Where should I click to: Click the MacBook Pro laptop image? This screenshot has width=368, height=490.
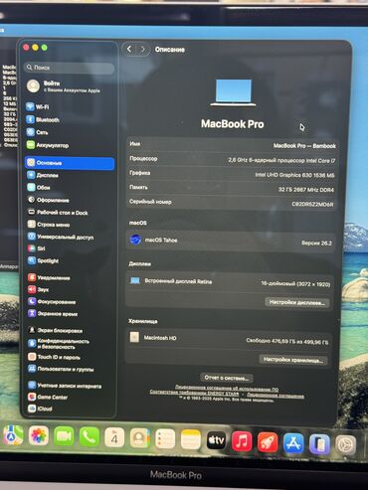pos(233,92)
